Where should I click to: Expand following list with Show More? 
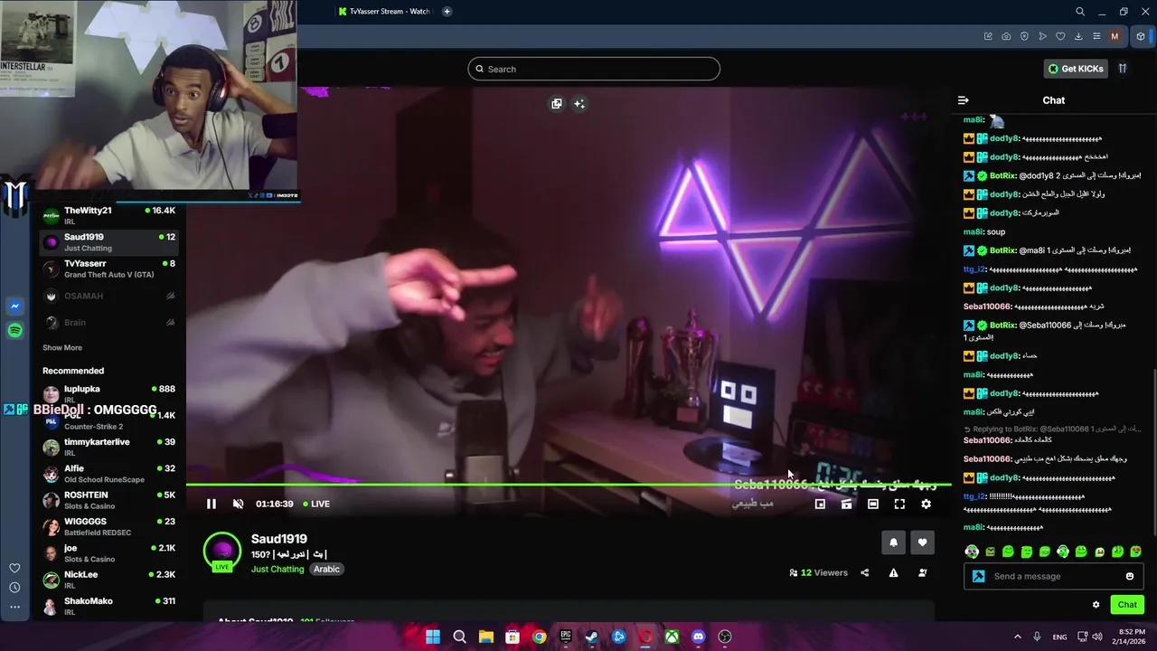tap(62, 347)
